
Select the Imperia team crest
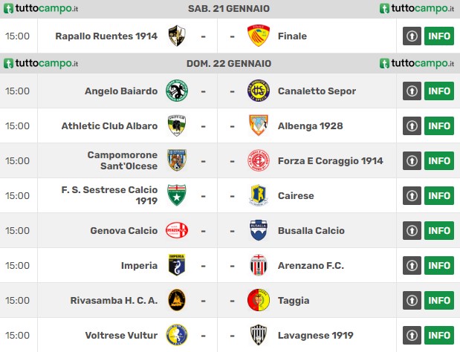177,265
